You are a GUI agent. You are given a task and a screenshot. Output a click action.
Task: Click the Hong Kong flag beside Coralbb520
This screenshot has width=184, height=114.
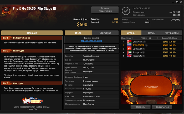(129, 49)
